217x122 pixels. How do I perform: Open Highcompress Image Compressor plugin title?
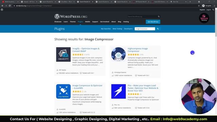click(138, 50)
